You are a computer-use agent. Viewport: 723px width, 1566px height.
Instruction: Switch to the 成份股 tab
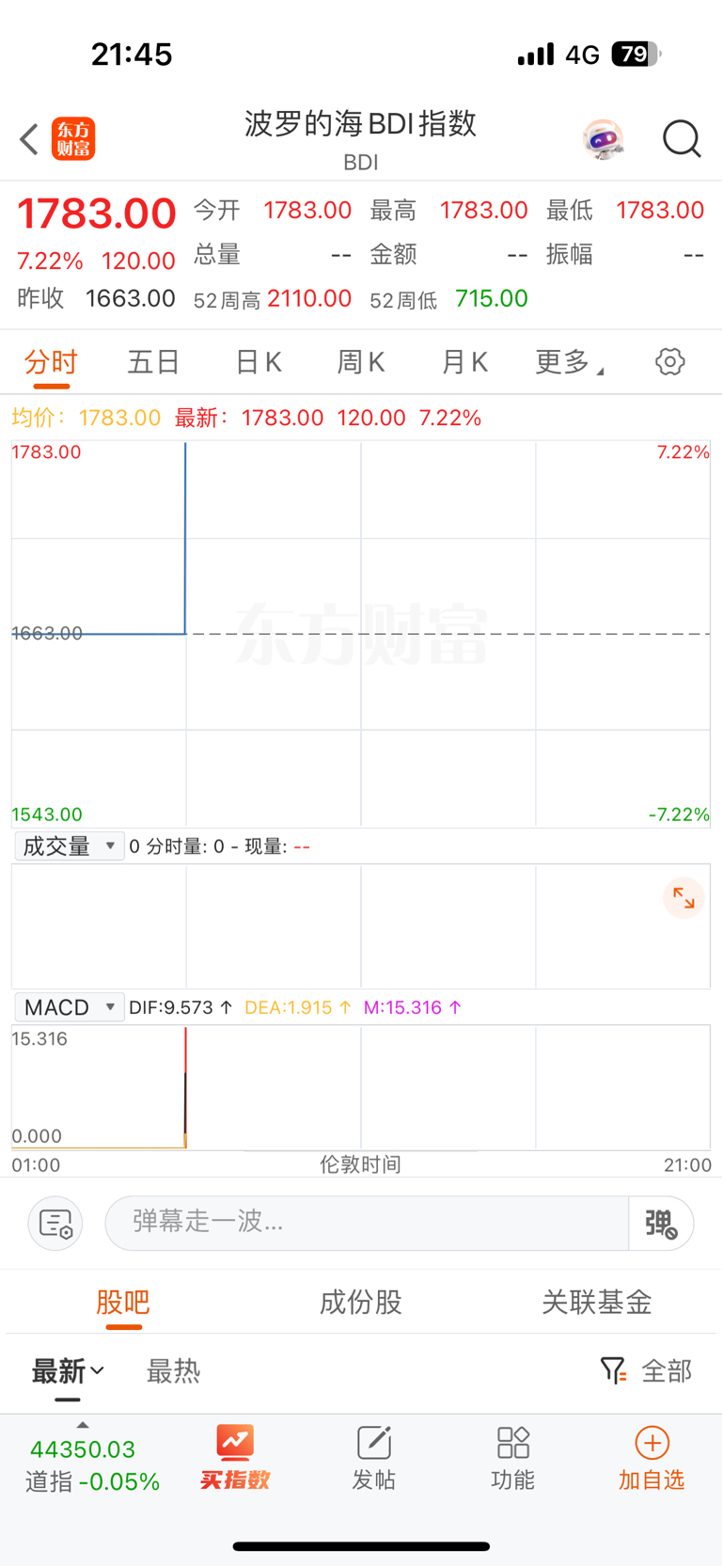361,1303
